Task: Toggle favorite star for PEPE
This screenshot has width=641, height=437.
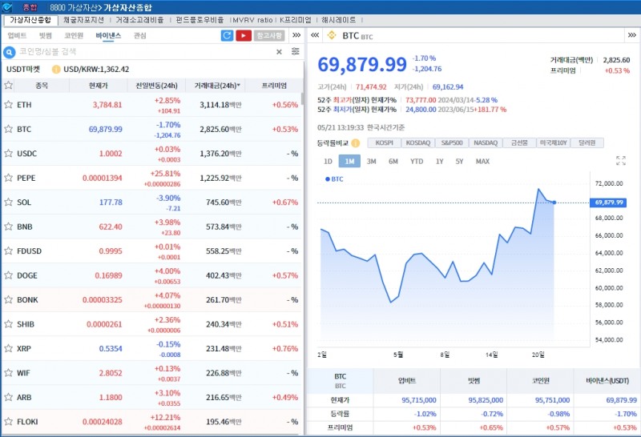Action: pos(9,178)
